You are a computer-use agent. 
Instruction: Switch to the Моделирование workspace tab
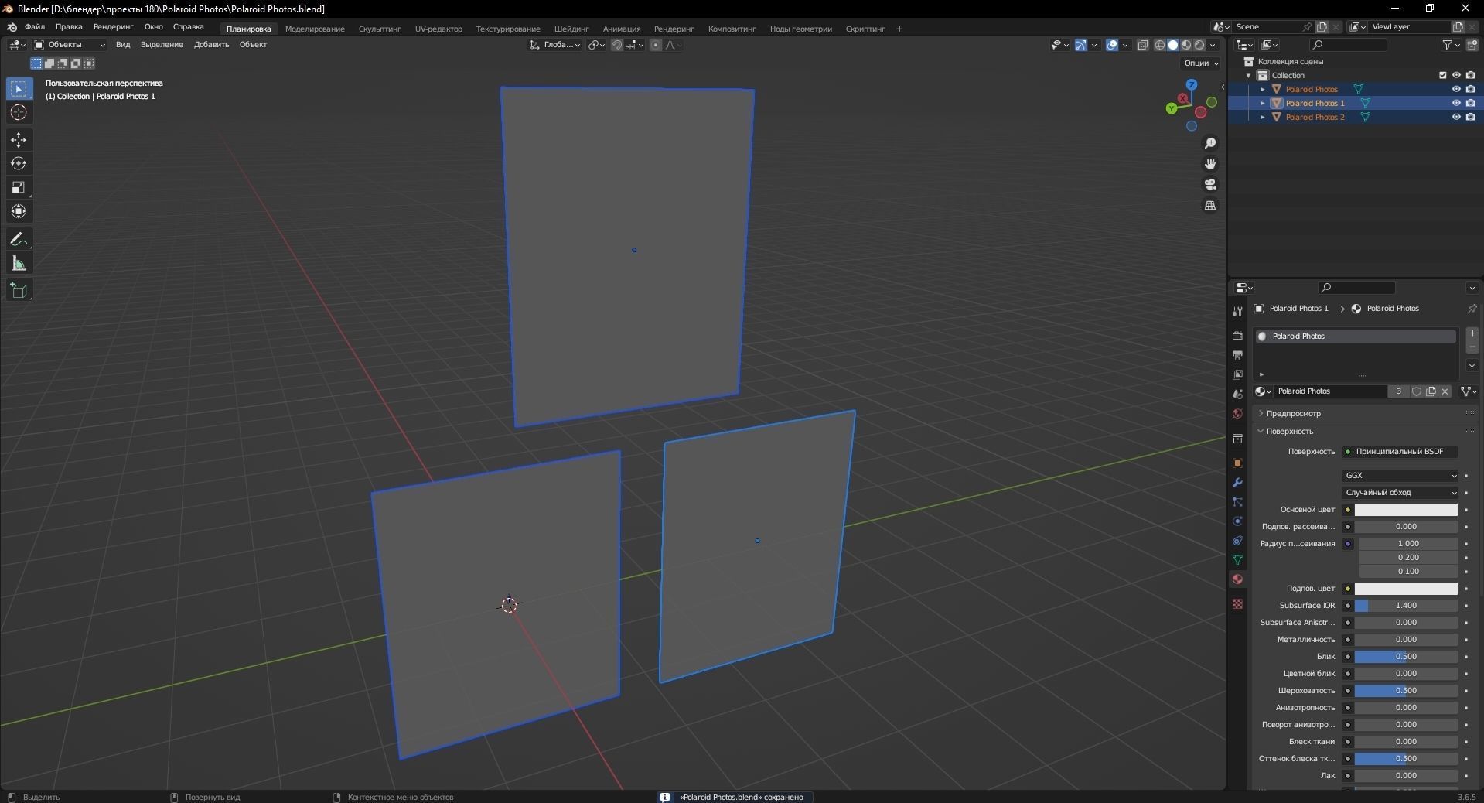point(315,29)
